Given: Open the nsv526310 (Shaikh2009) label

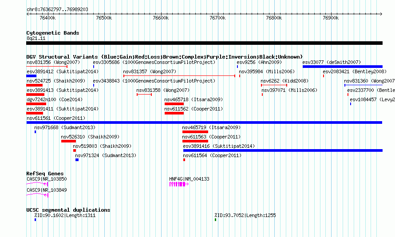Looking at the screenshot, I should coord(90,137).
